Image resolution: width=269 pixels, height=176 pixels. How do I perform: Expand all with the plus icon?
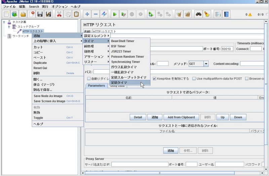point(87,14)
